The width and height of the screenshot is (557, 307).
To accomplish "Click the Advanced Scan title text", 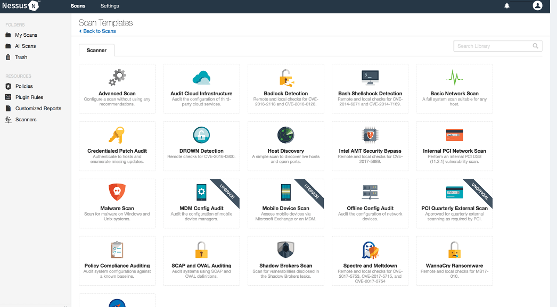I will pos(117,93).
